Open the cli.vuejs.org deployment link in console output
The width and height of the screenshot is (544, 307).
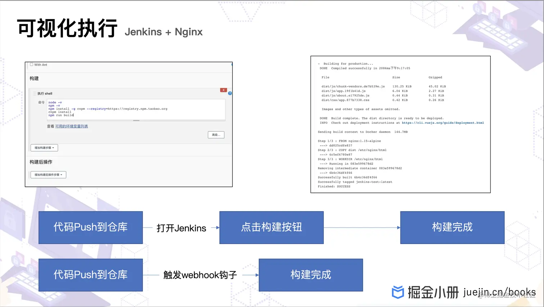pos(443,123)
